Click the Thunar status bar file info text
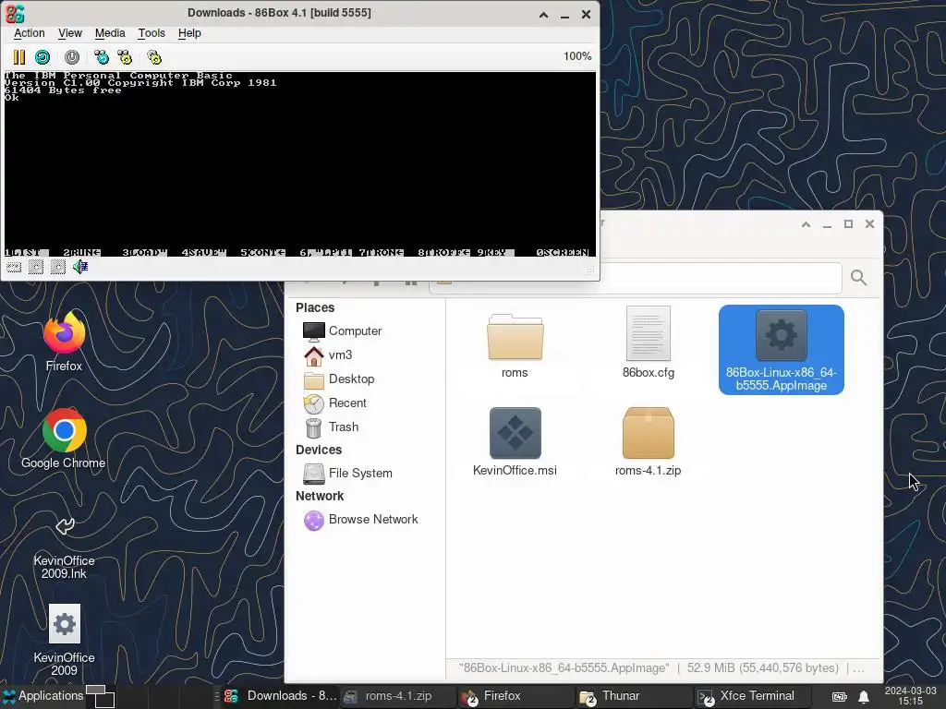The image size is (946, 709). point(661,668)
